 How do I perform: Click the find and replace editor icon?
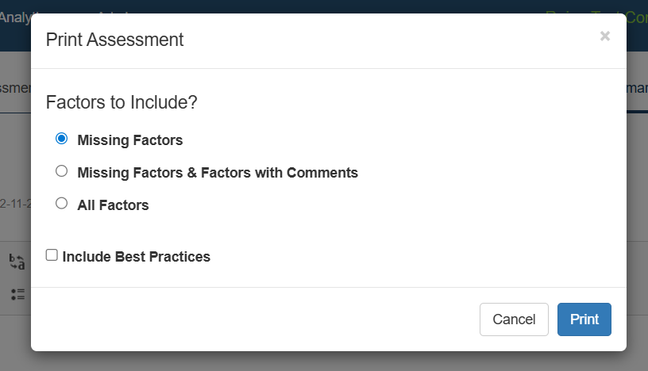(x=17, y=262)
